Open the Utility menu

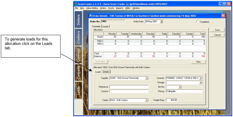click(x=128, y=8)
